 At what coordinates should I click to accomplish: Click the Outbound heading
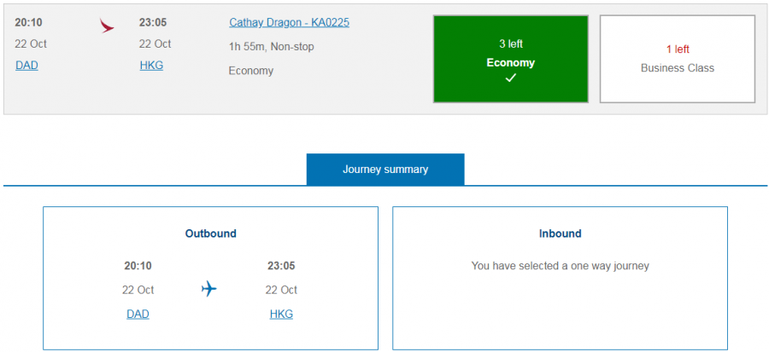point(210,234)
